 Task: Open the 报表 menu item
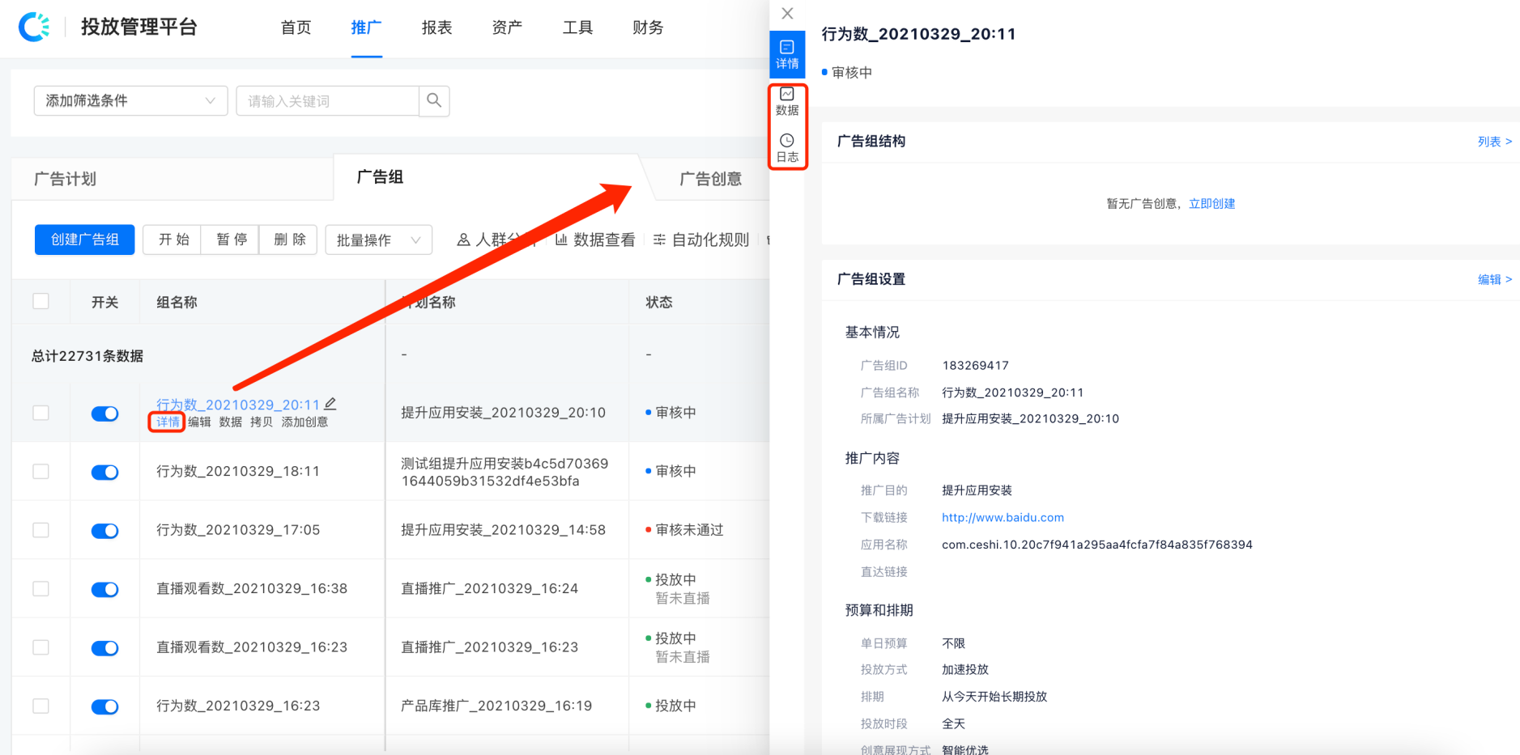[x=436, y=27]
